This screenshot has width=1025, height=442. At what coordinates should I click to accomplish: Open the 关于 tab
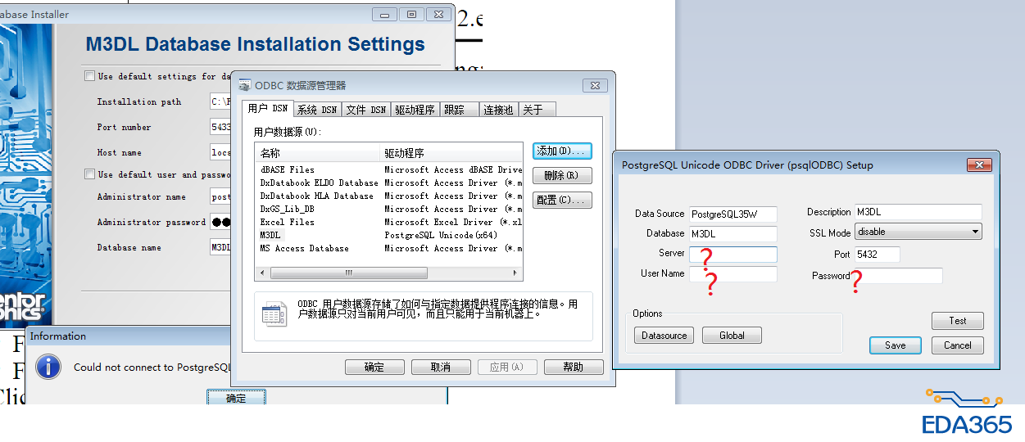click(537, 110)
